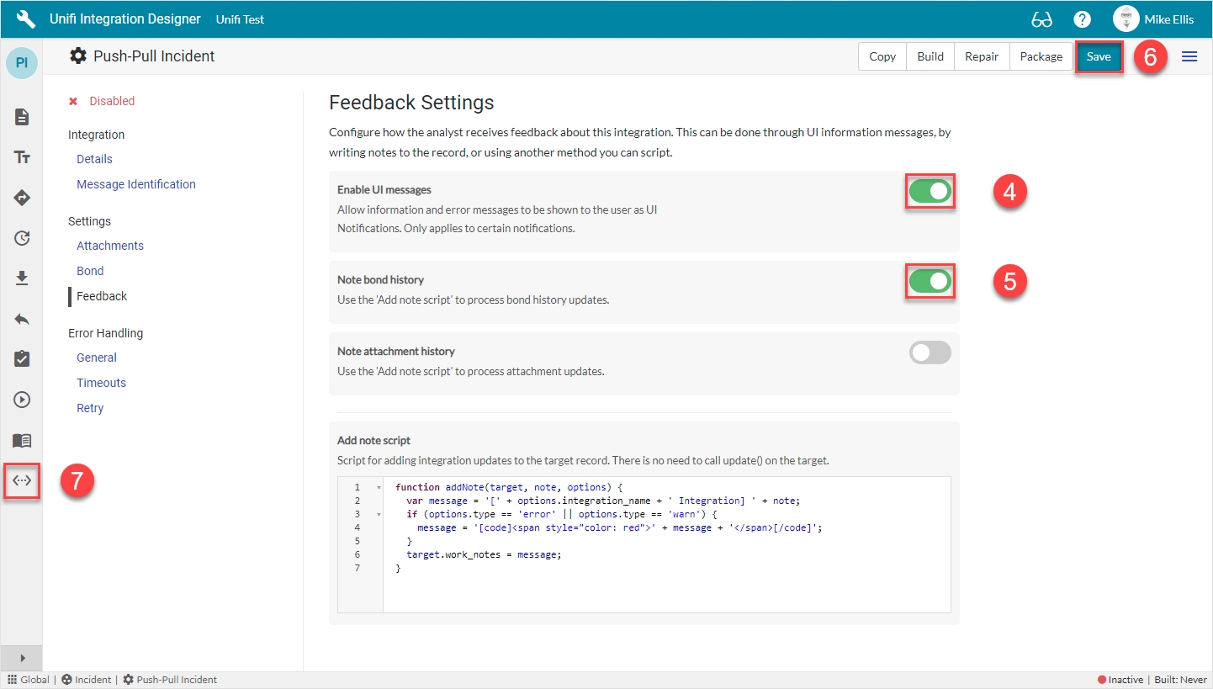Expand the left sidebar with bottom arrow
Viewport: 1213px width, 689px height.
[x=22, y=658]
